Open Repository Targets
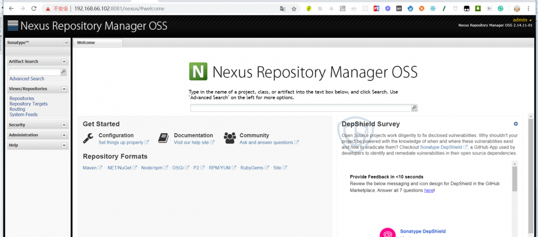 (x=29, y=104)
